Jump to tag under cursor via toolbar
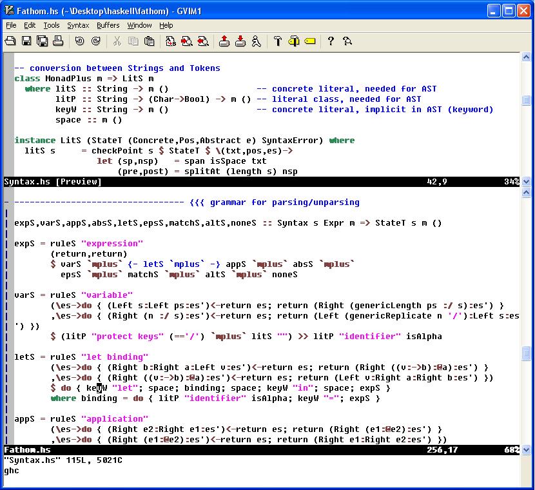The width and height of the screenshot is (535, 490). 309,41
